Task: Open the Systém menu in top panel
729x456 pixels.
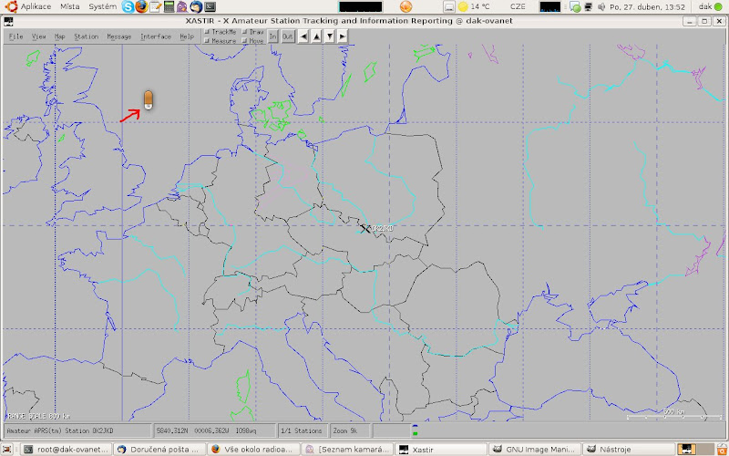Action: [102, 6]
